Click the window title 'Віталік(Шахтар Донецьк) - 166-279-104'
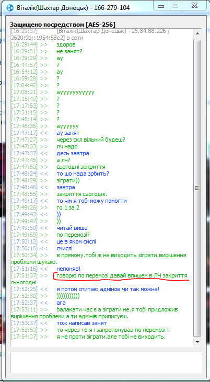 click(x=73, y=8)
